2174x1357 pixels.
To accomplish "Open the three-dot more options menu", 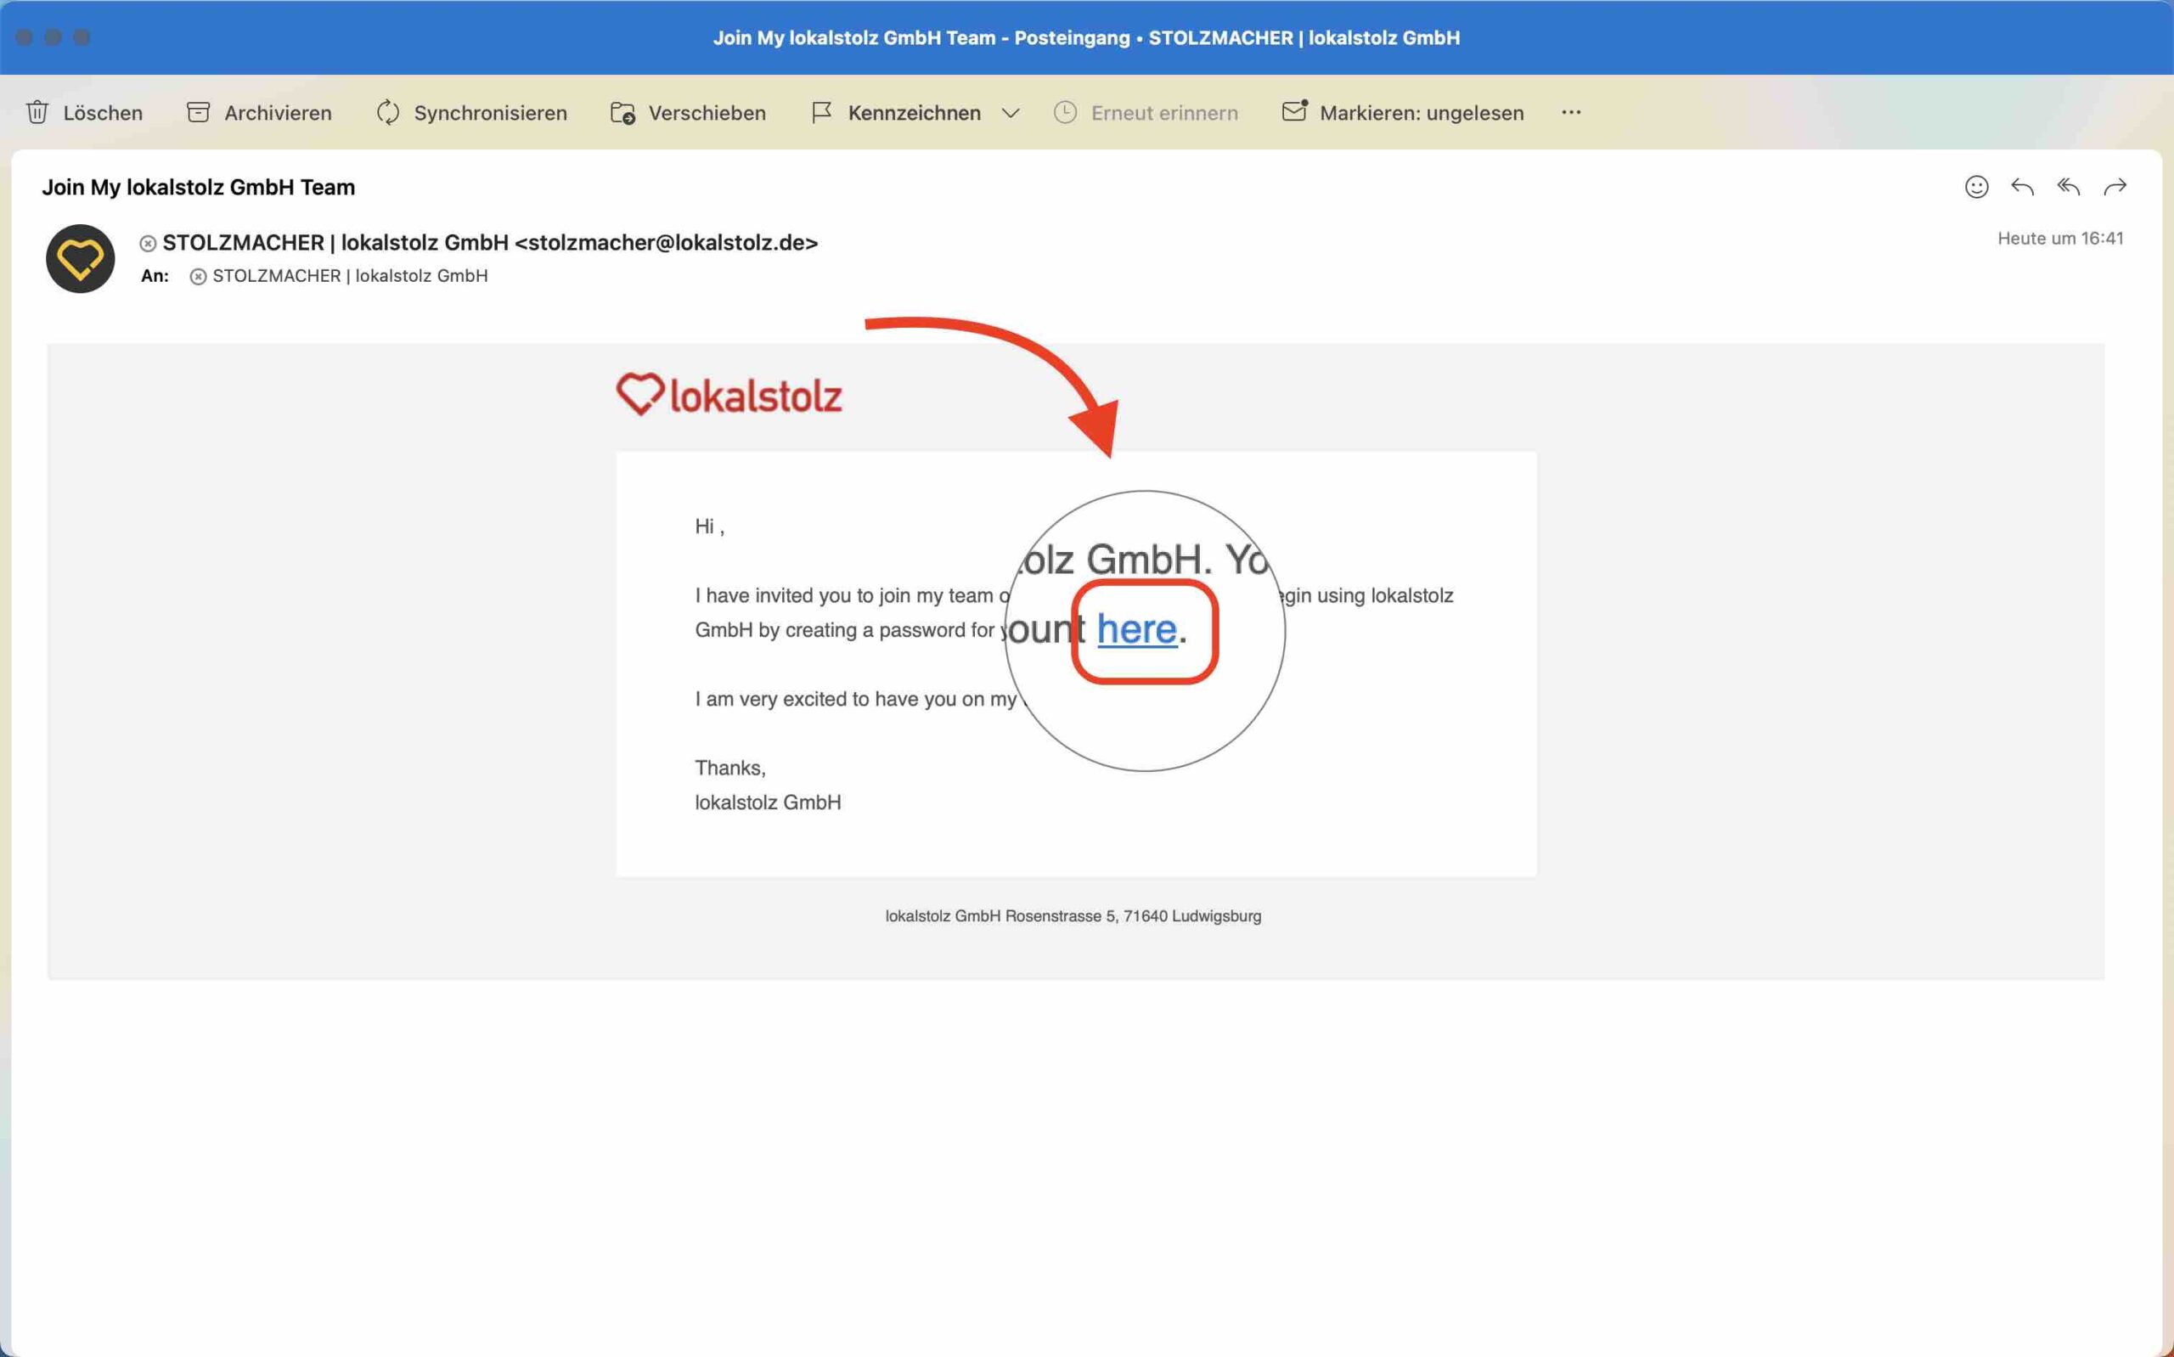I will [x=1570, y=112].
